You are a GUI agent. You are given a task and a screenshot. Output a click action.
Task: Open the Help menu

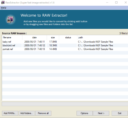click(4, 8)
